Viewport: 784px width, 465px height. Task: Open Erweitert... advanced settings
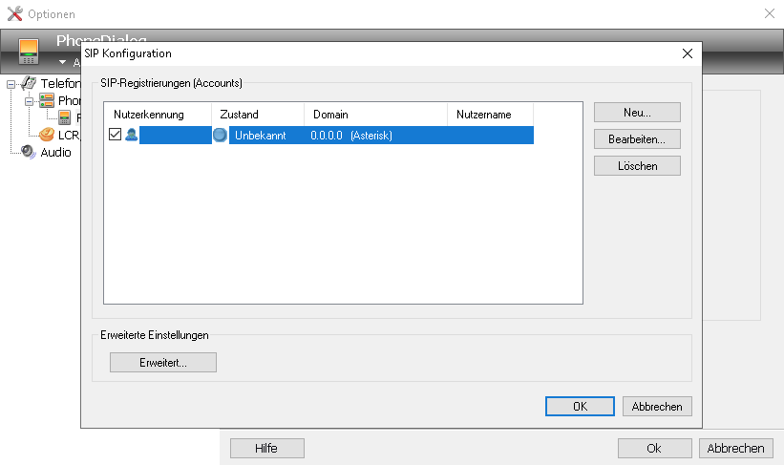tap(163, 363)
